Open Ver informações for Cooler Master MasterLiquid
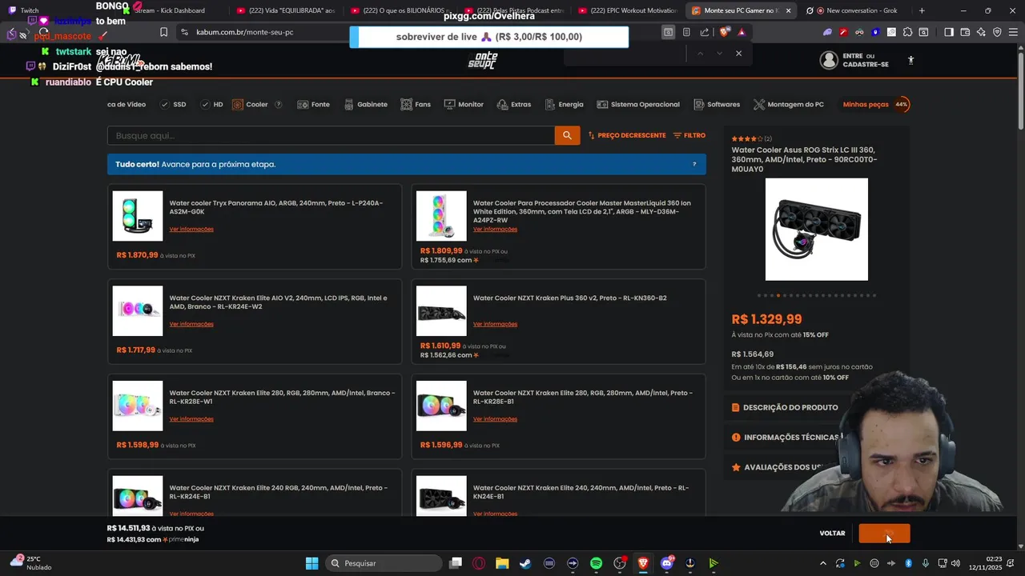Screen dimensions: 1025x576 (495, 230)
